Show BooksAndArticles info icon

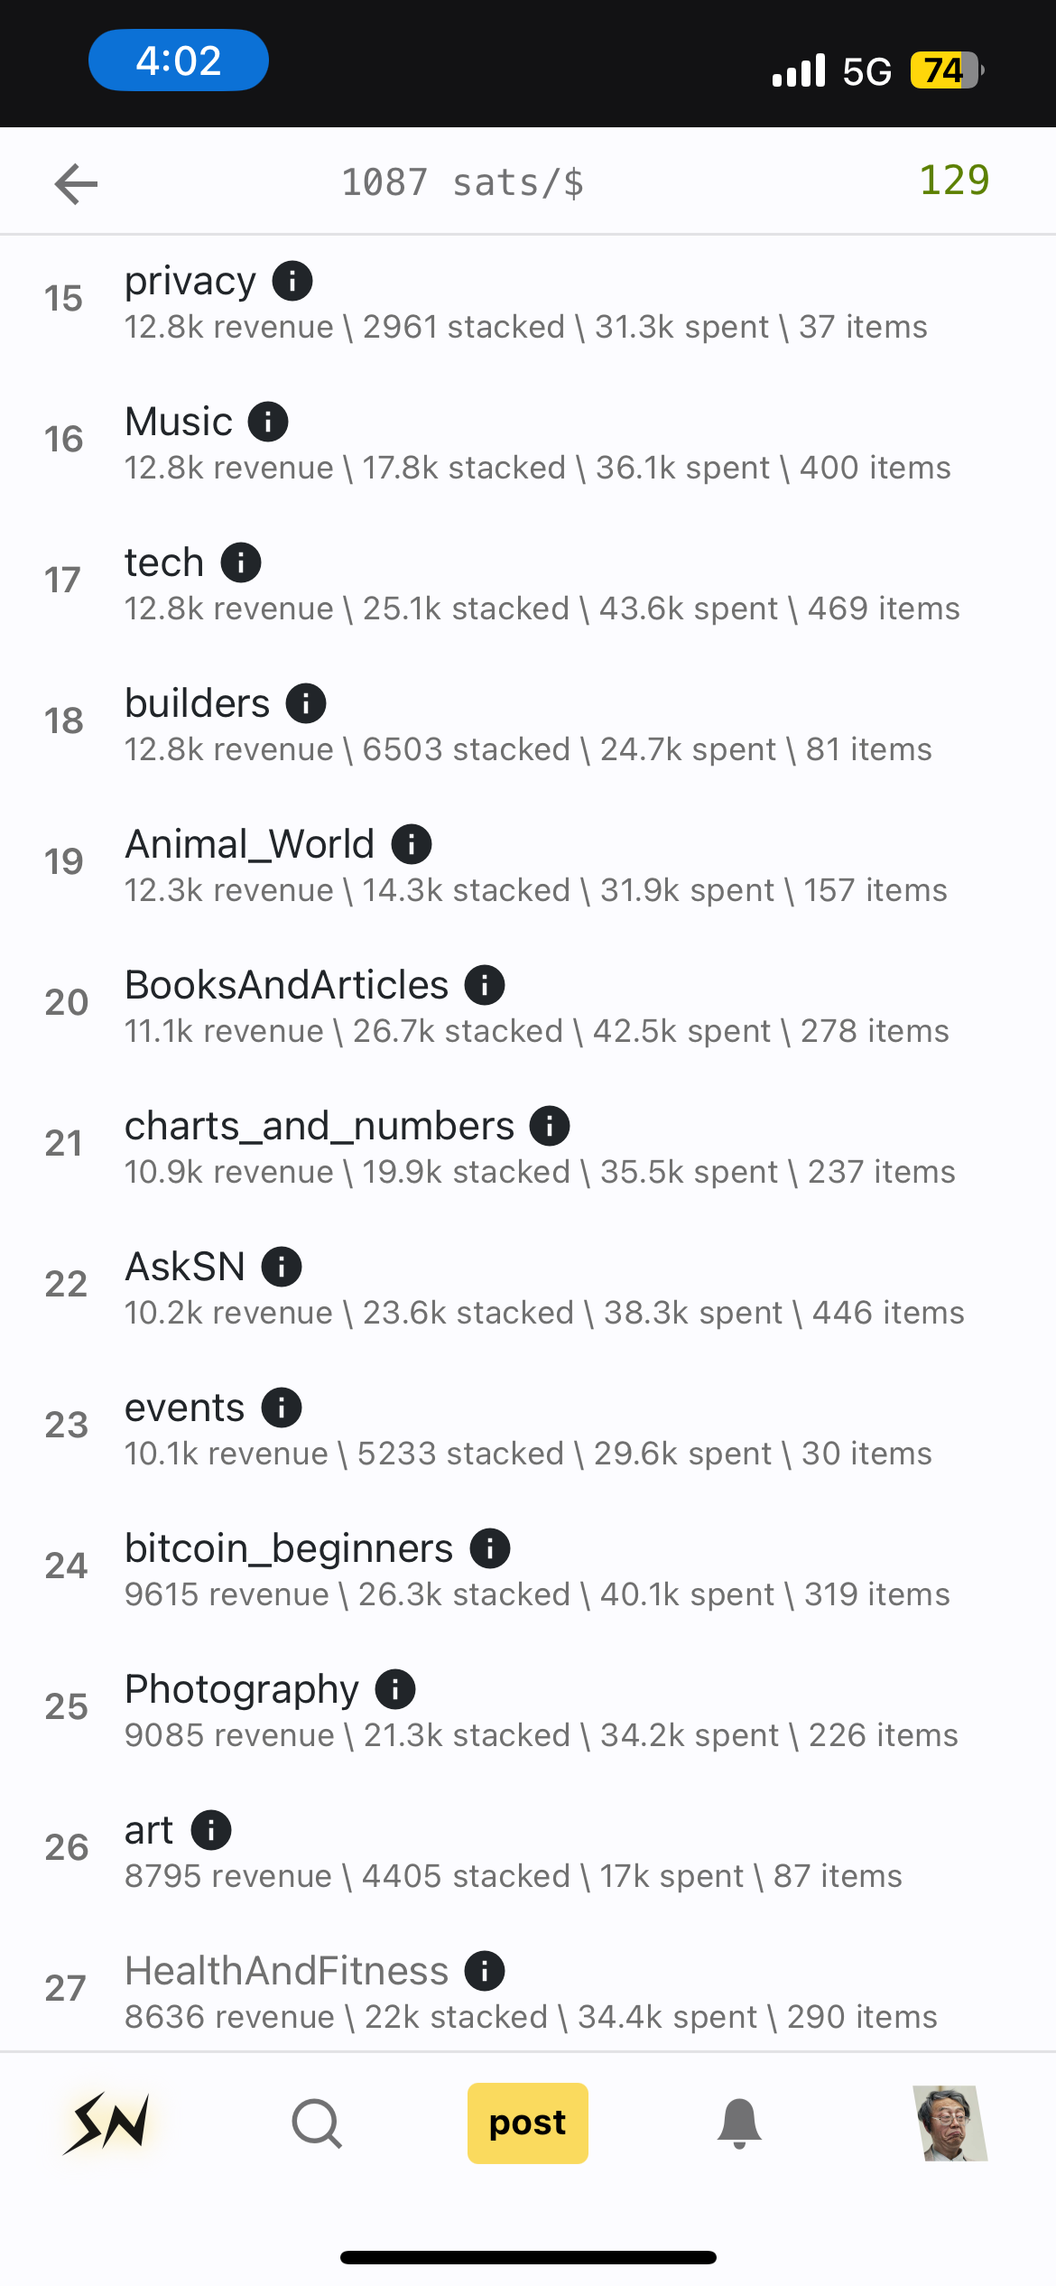tap(485, 985)
